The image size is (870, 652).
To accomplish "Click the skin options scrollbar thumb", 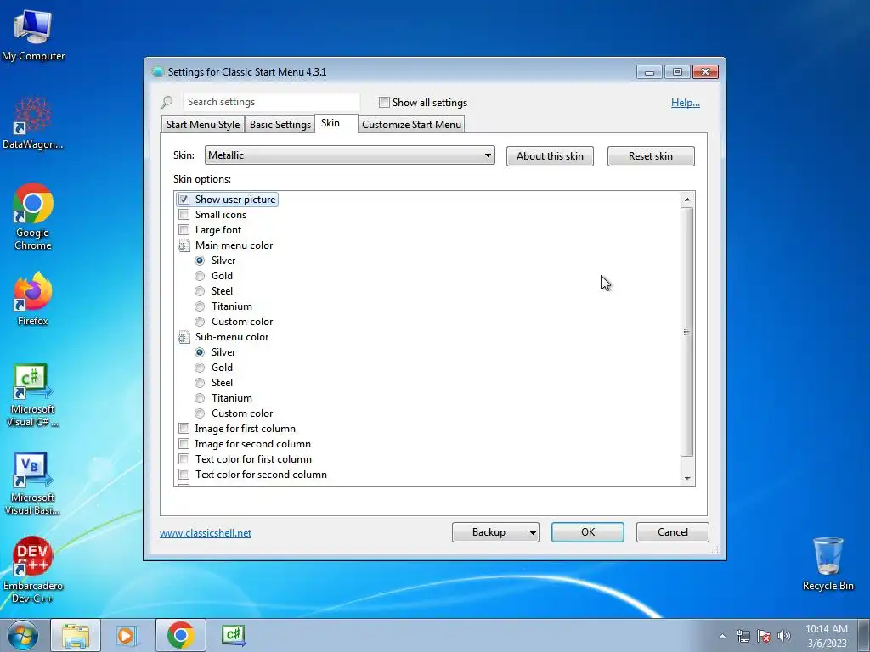I will pyautogui.click(x=687, y=332).
